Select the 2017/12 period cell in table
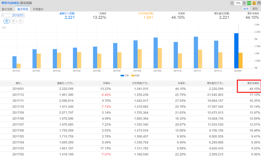 (x=18, y=95)
